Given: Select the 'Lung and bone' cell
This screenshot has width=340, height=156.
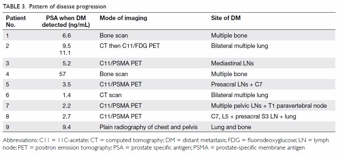Looking at the screenshot, I should 231,127.
